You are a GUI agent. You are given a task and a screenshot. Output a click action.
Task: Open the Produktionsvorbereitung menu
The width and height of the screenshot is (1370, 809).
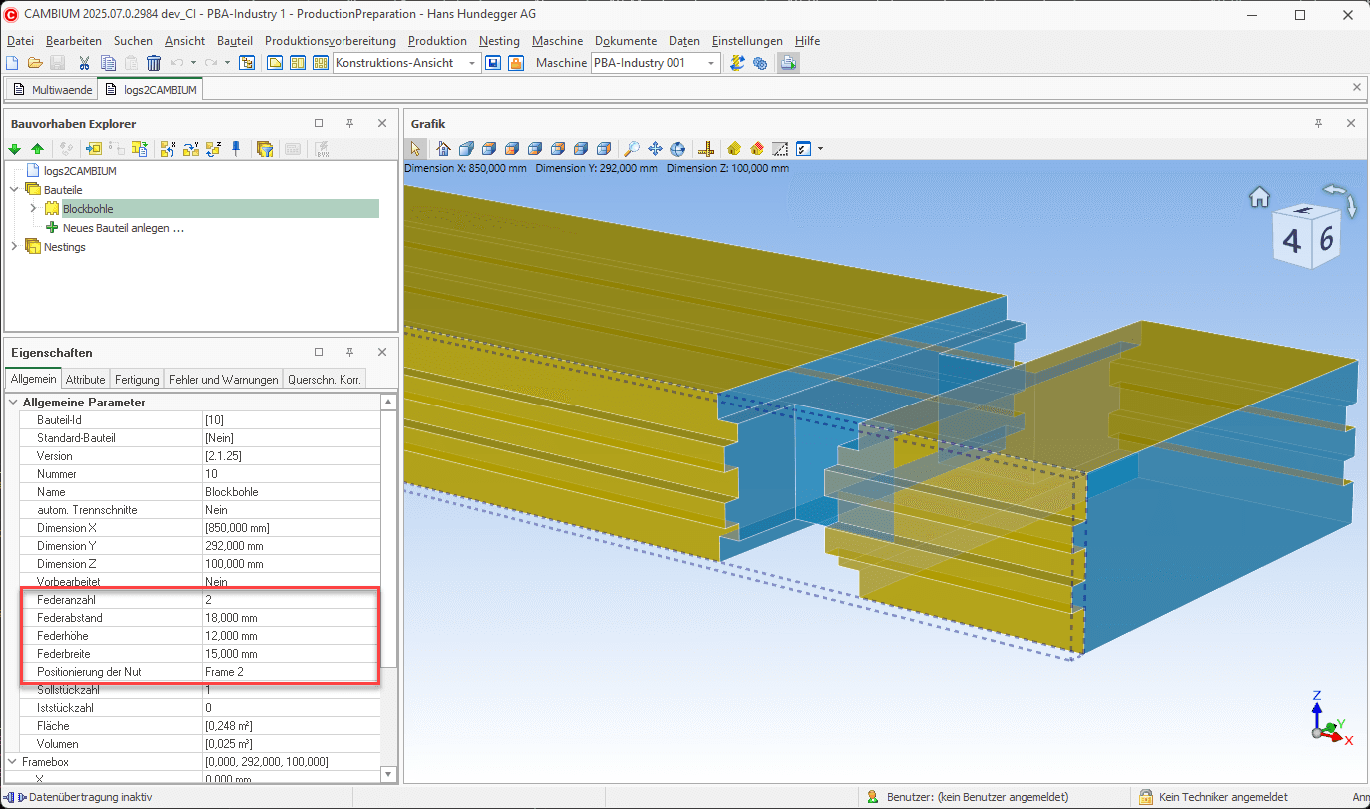(330, 41)
